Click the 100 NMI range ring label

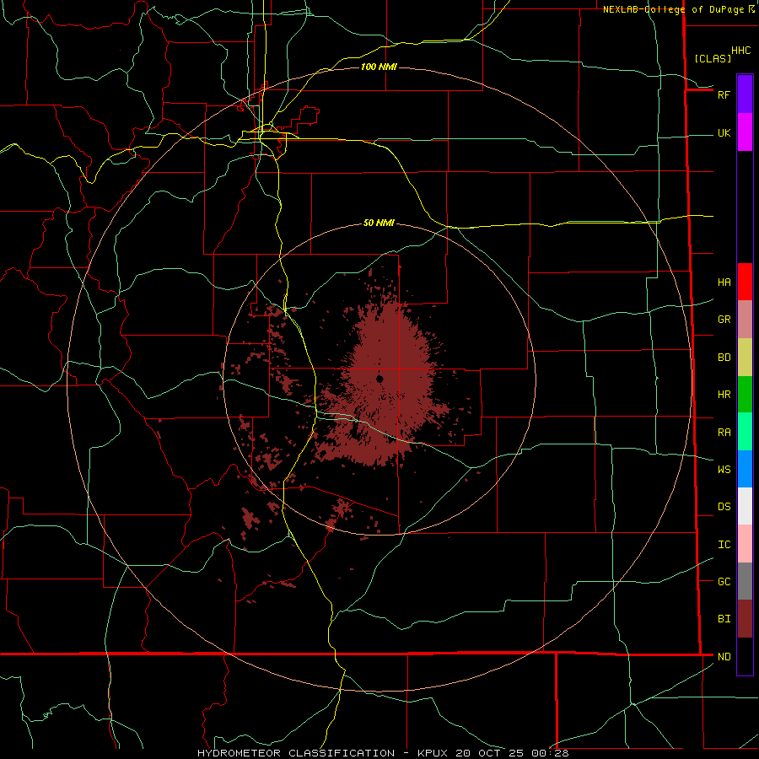pos(379,67)
